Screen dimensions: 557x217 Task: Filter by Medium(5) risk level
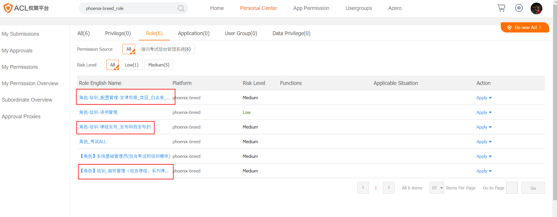pos(159,65)
